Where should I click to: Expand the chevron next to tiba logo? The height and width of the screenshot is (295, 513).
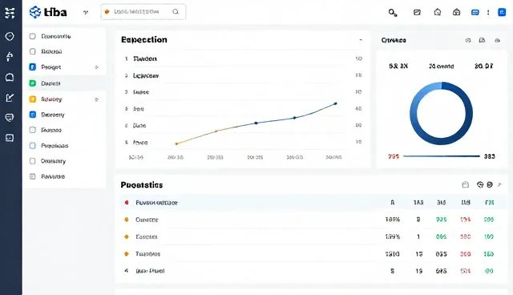click(86, 13)
